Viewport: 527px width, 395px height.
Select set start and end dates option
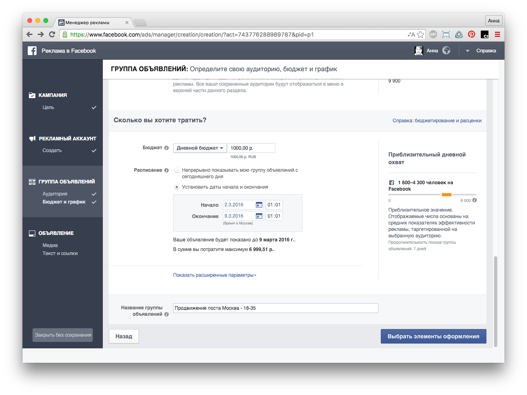pyautogui.click(x=177, y=187)
